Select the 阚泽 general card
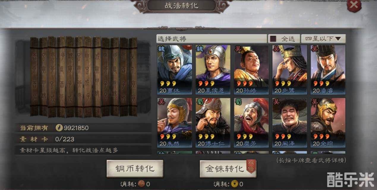 290,123
